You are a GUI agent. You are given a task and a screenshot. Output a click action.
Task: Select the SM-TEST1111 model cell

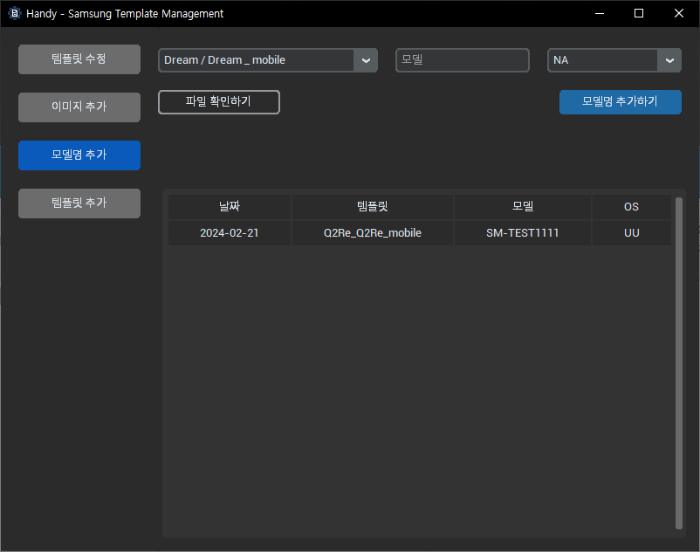[522, 232]
